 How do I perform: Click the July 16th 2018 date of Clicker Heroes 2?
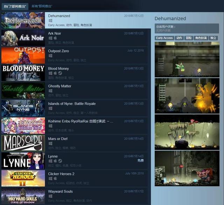134,173
